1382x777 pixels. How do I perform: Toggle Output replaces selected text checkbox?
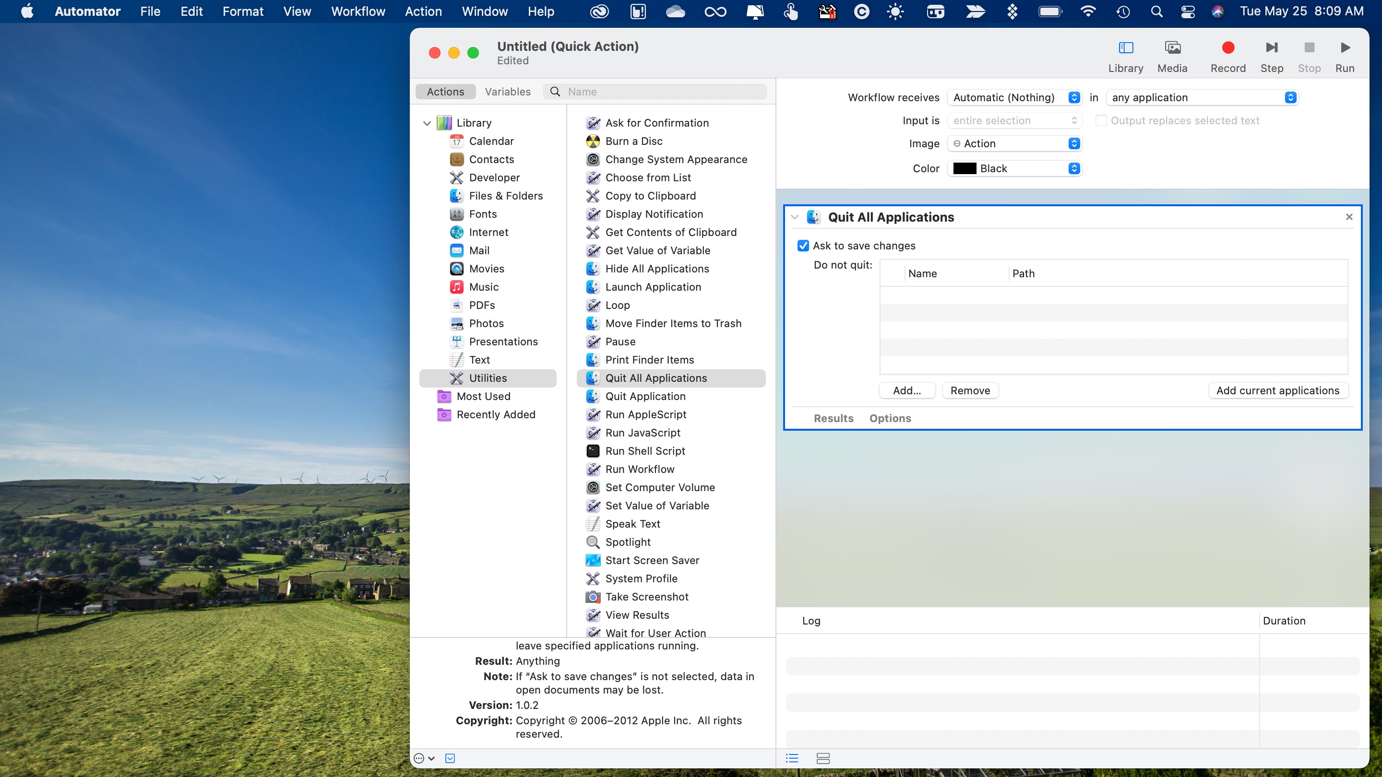1101,121
